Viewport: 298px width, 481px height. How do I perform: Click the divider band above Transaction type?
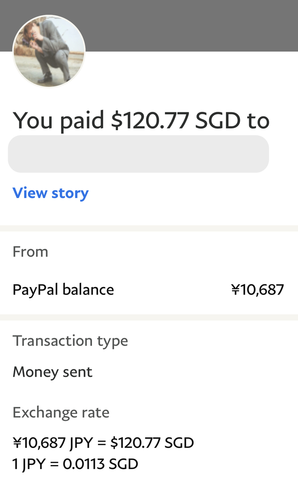(149, 317)
